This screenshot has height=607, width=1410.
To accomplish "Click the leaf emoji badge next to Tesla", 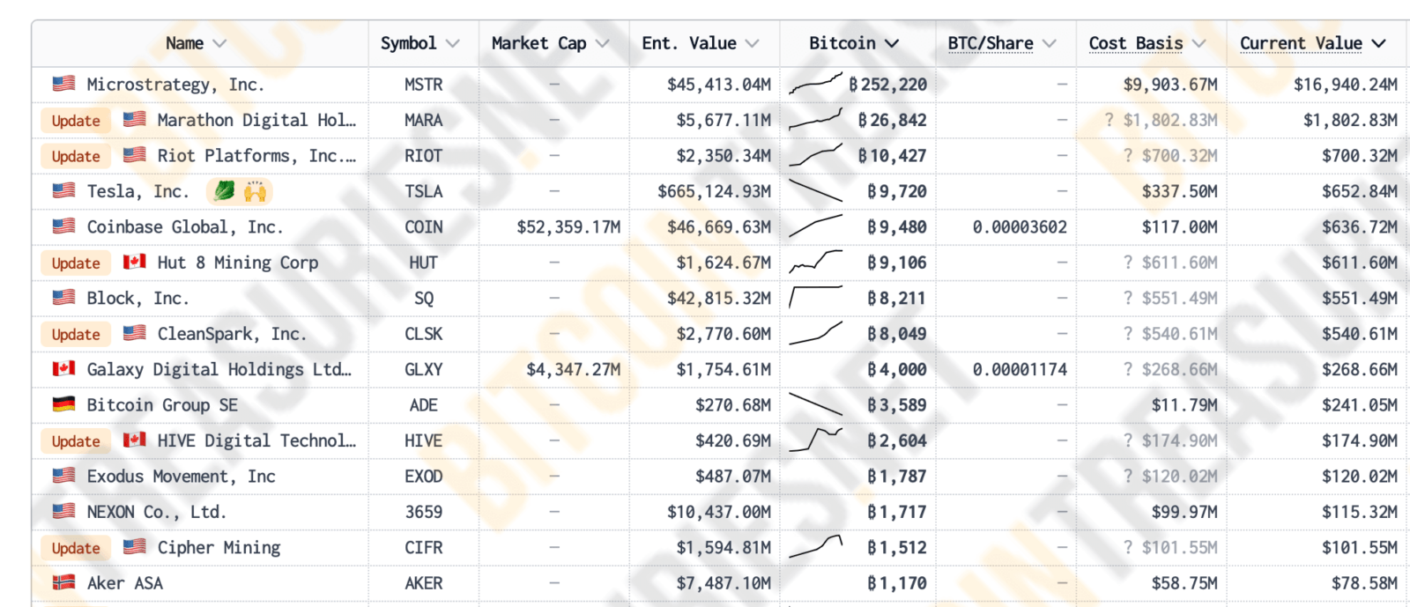I will click(x=225, y=191).
